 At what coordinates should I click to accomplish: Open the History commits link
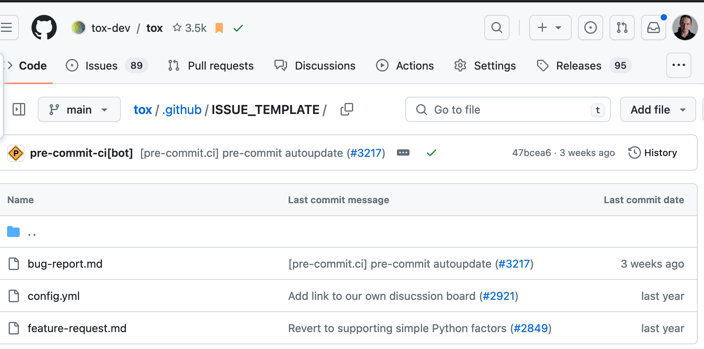coord(653,152)
